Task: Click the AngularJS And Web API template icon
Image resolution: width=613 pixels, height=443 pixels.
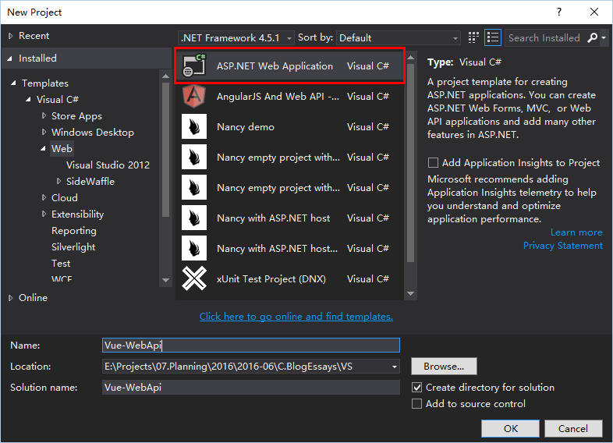Action: coord(194,96)
